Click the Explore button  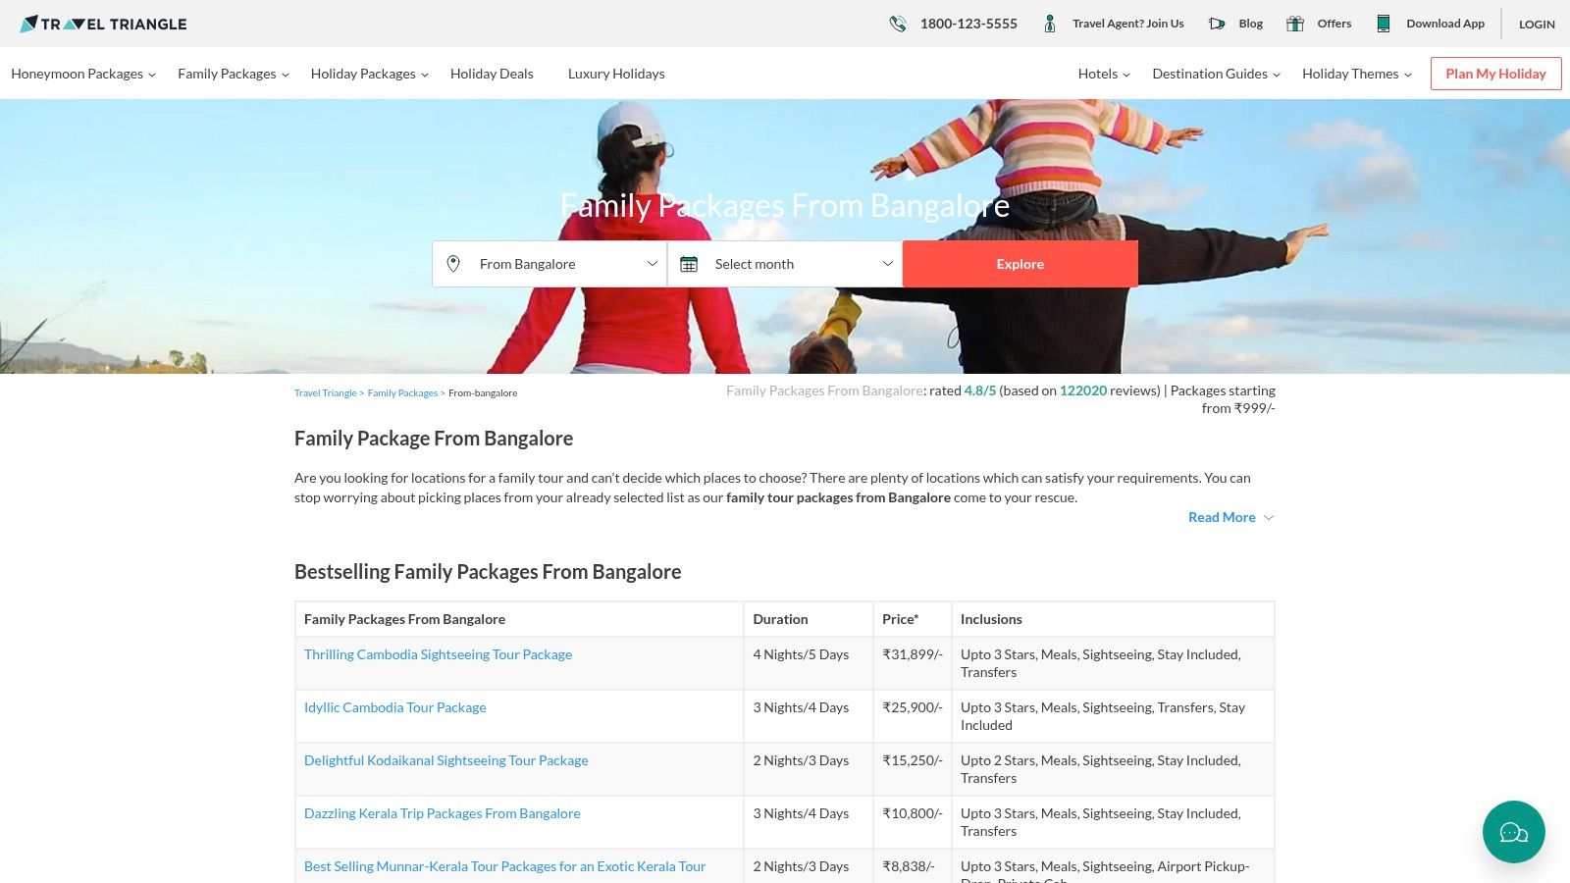tap(1020, 263)
